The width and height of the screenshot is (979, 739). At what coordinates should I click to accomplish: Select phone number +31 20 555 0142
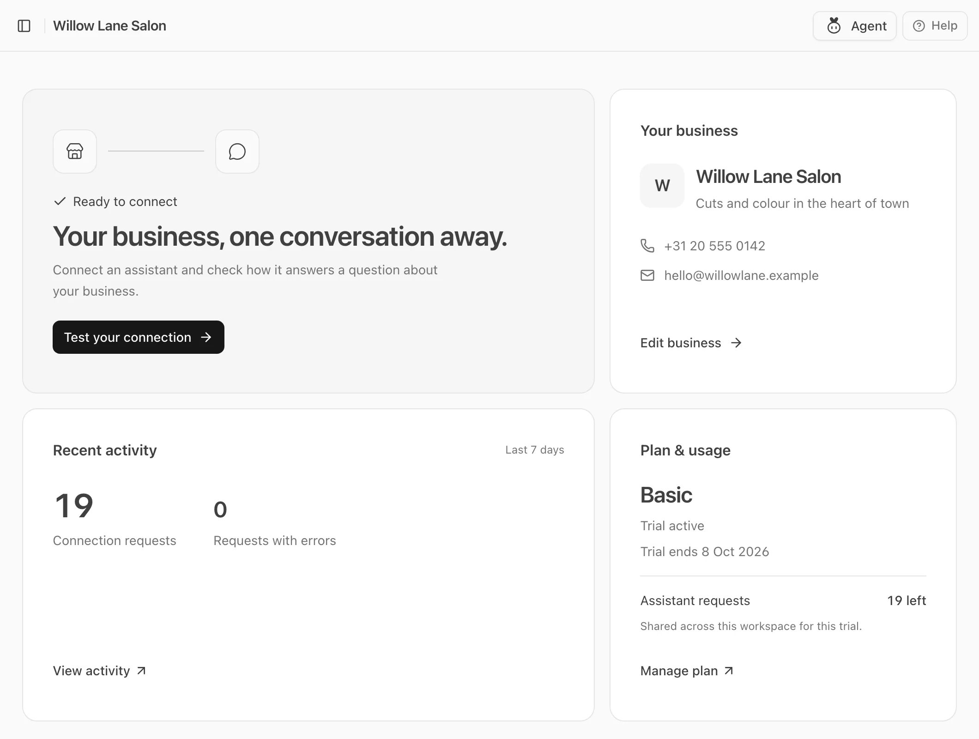tap(714, 246)
